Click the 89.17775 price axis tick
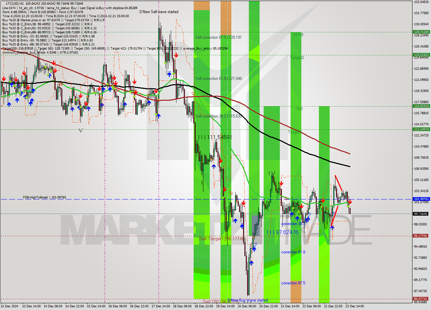431x310 pixels. tap(421, 280)
